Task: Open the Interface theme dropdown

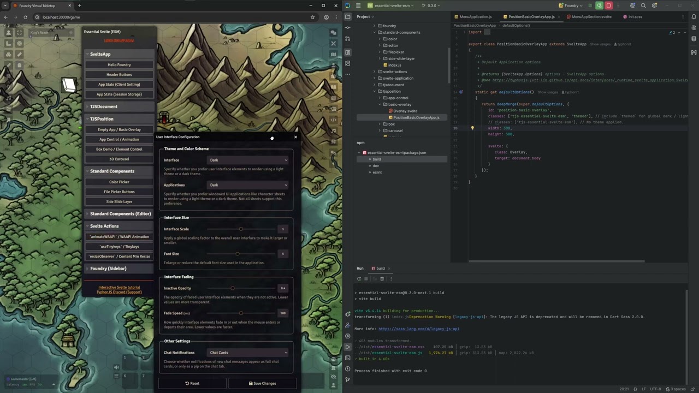Action: point(248,160)
